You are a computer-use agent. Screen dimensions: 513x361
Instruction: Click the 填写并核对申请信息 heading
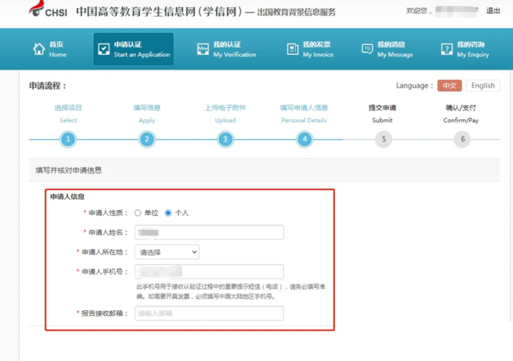[x=68, y=170]
